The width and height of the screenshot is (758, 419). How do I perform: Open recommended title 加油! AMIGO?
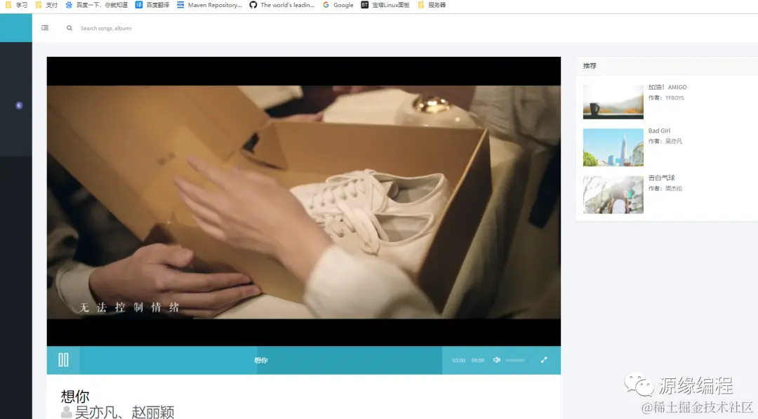[x=667, y=88]
